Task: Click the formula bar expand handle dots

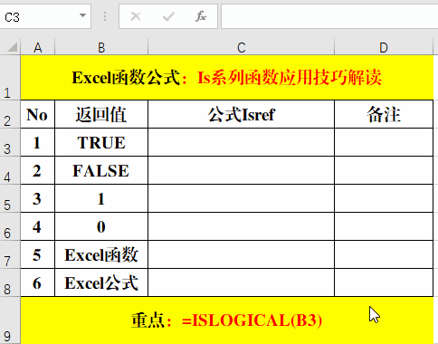Action: tap(105, 16)
